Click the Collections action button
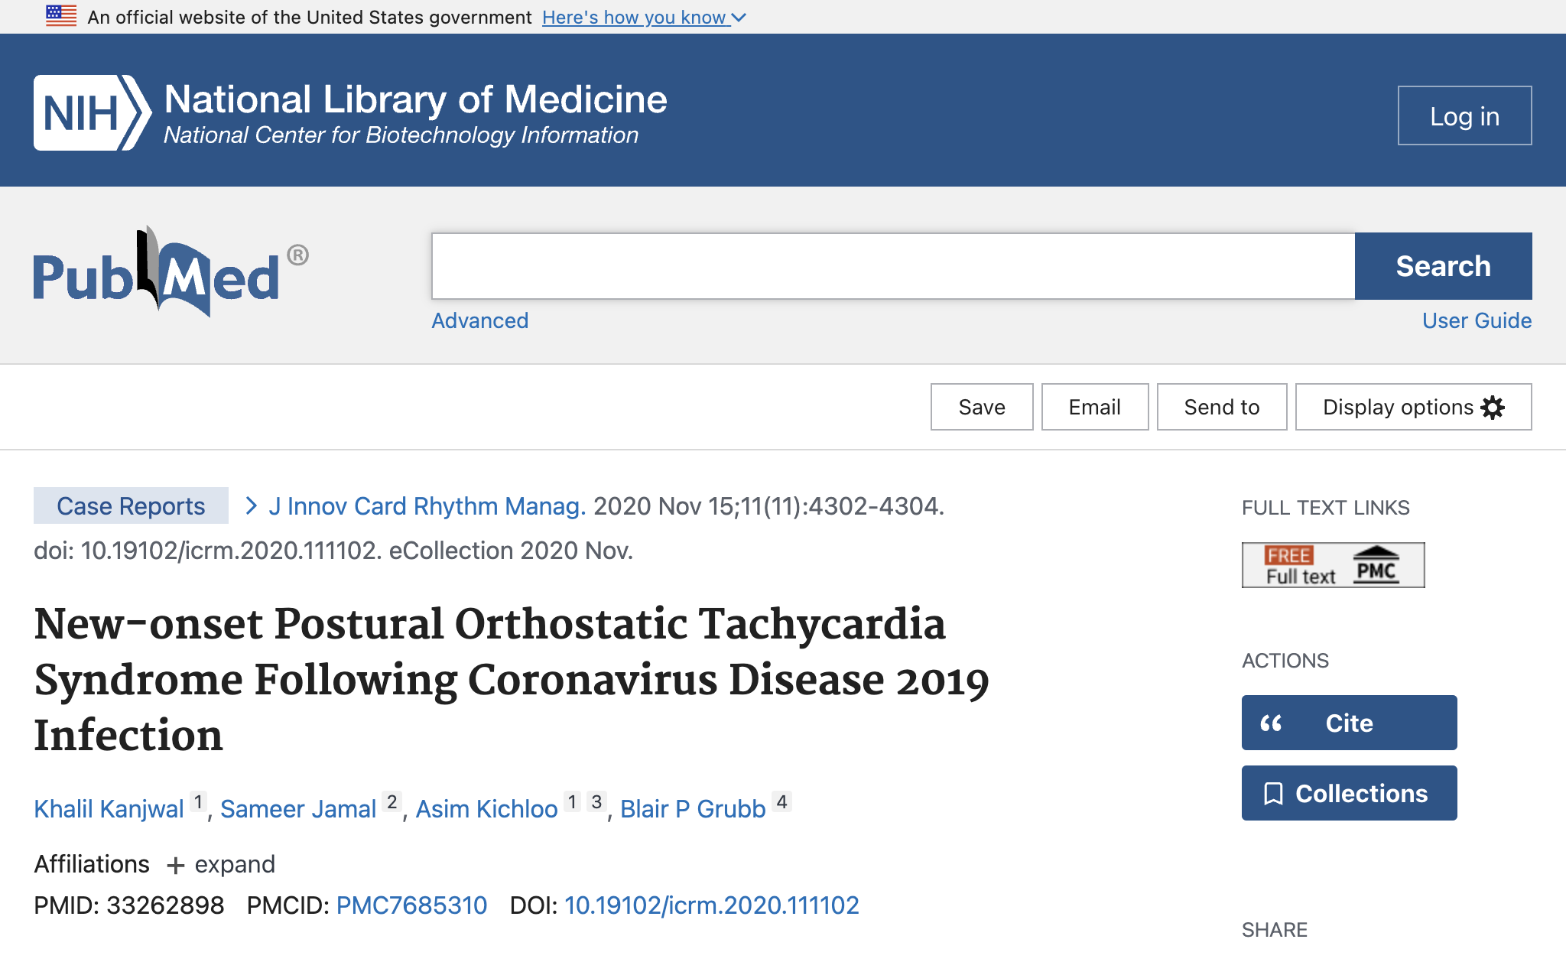 (x=1349, y=793)
